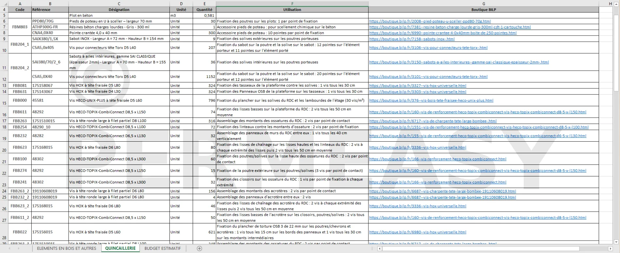Select column D header

tap(181, 4)
